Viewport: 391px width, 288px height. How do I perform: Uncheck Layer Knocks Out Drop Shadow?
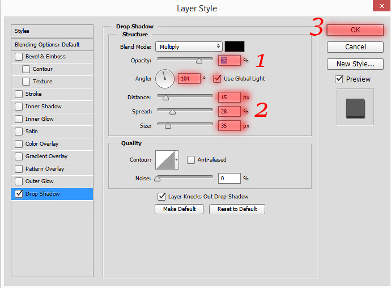tap(161, 197)
